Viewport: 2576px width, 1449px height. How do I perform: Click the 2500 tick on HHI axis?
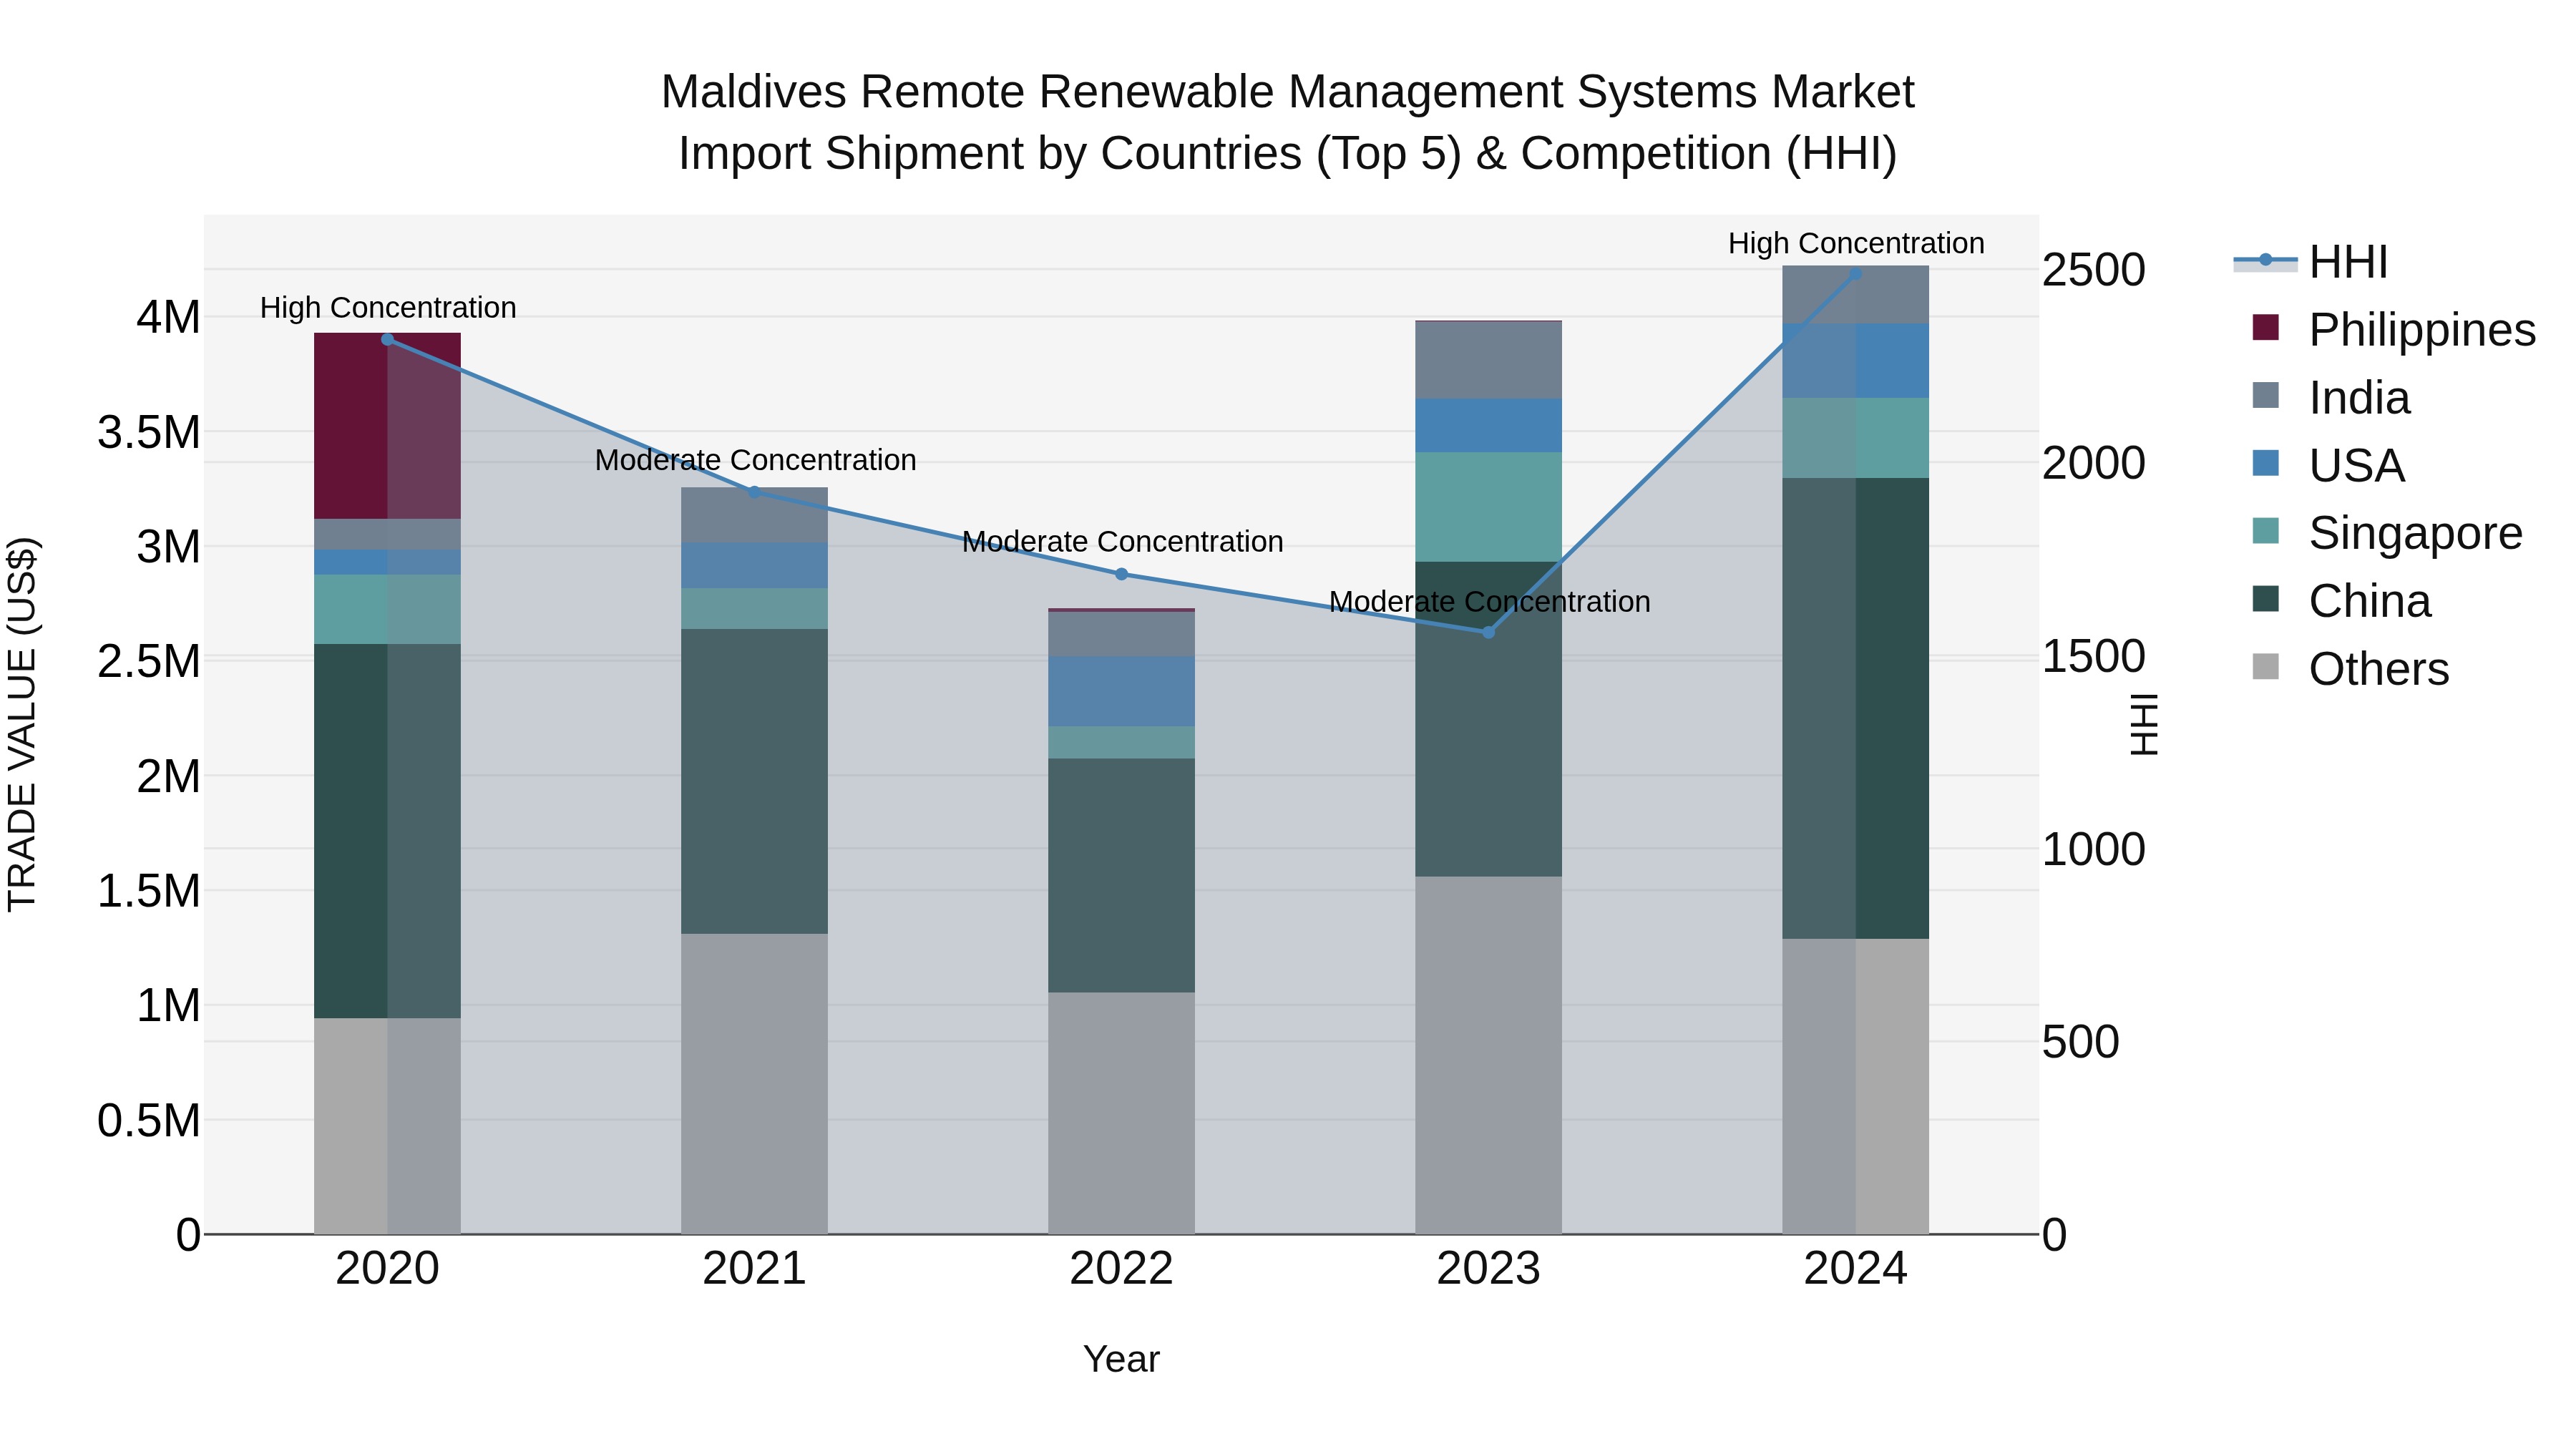2094,270
